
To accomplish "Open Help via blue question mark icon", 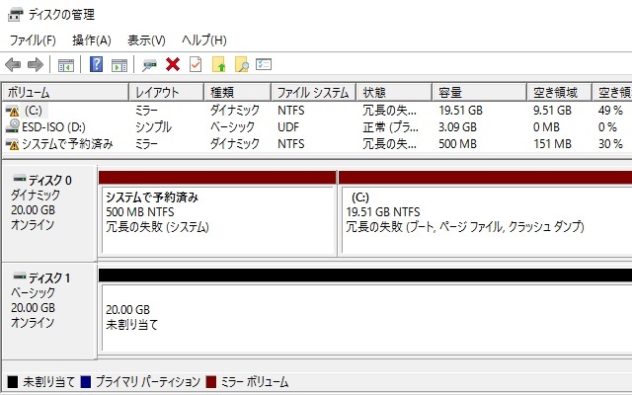I will [x=96, y=64].
